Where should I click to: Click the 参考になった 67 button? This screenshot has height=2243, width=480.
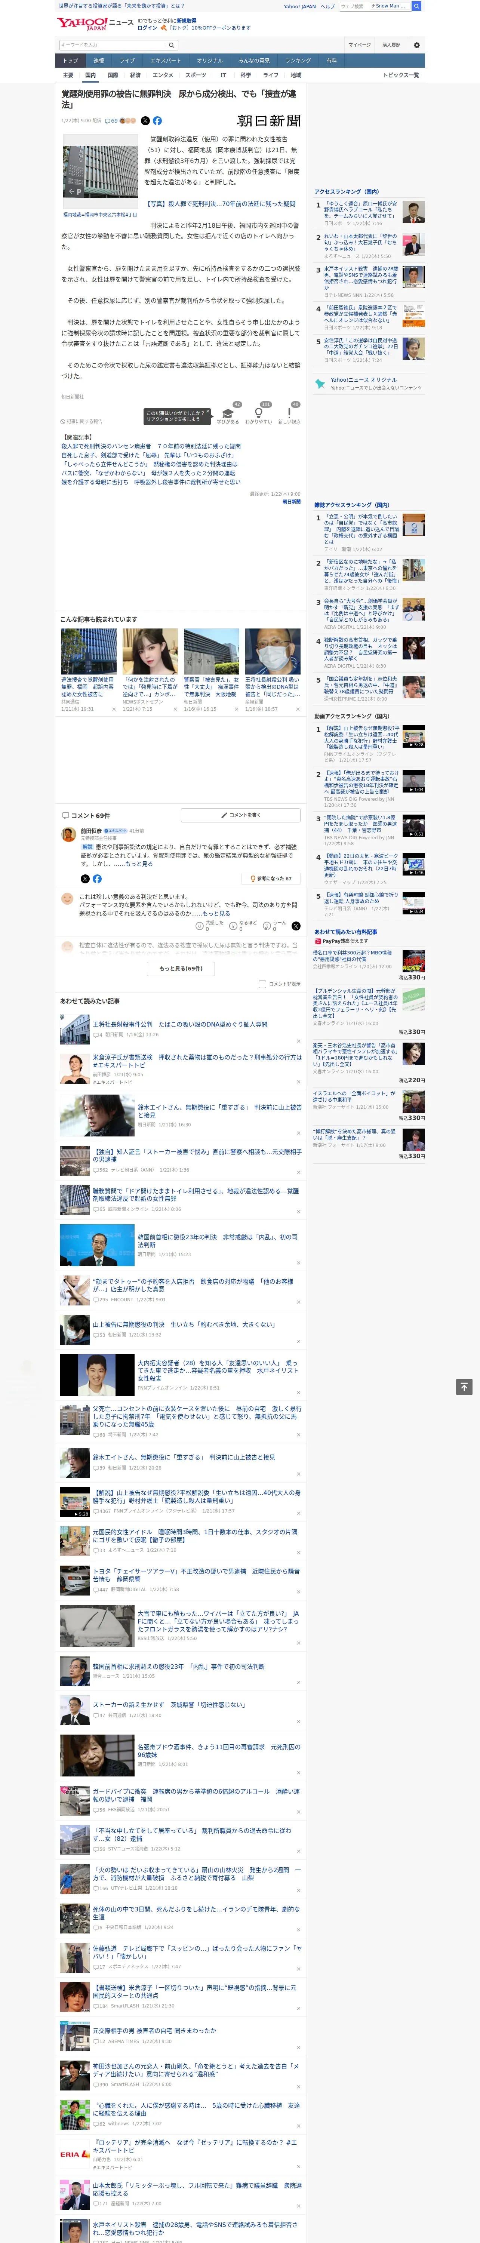(271, 879)
